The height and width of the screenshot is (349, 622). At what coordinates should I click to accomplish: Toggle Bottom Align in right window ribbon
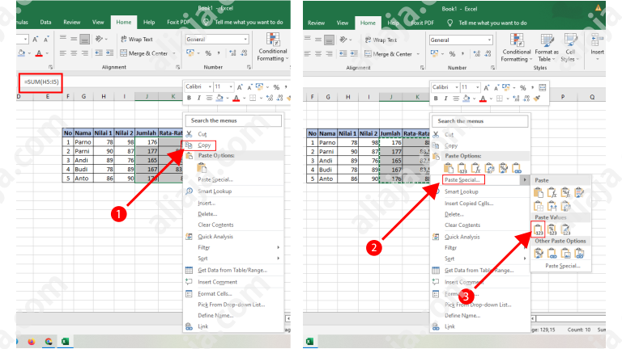tap(329, 40)
